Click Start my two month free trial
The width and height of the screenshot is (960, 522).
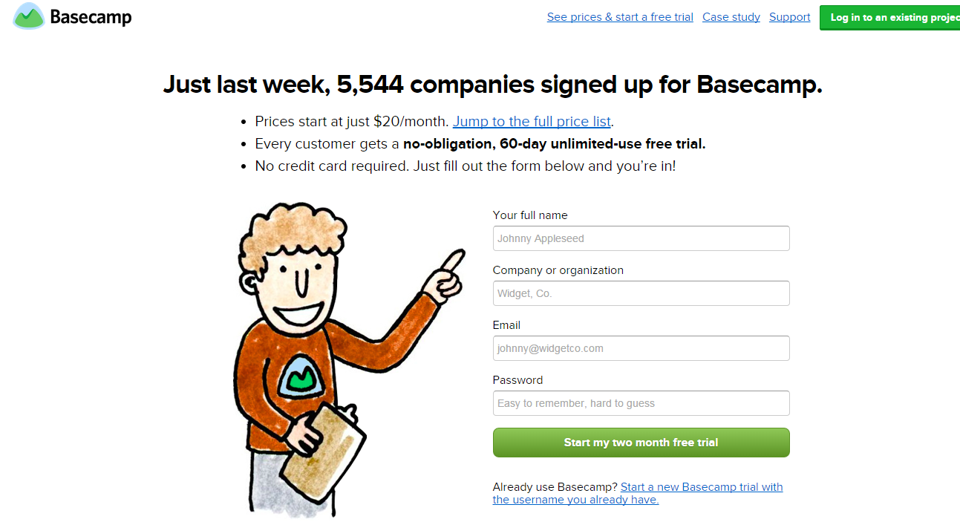point(641,443)
